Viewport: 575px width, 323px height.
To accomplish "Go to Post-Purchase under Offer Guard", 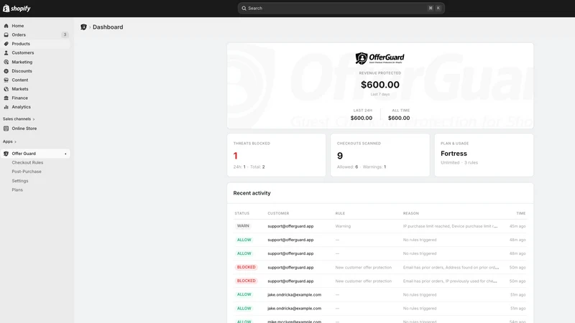I will pos(27,172).
